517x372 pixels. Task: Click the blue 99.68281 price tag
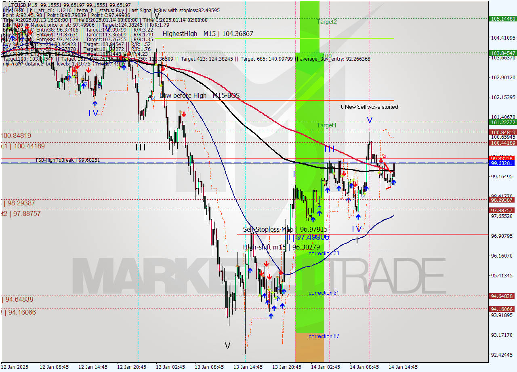(503, 163)
